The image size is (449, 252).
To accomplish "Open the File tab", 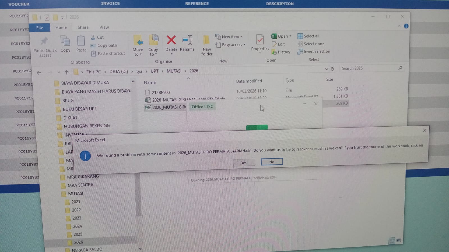I will (x=40, y=28).
